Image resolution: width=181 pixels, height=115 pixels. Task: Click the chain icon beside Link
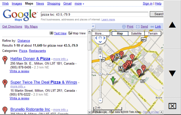point(152,27)
